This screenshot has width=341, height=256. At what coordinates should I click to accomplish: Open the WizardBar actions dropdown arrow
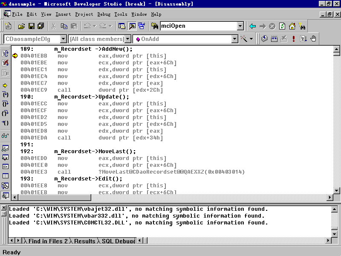(251, 39)
